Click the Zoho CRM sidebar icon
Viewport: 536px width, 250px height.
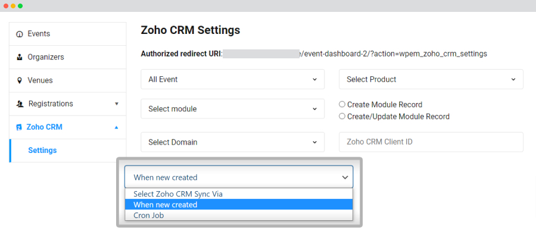[19, 127]
